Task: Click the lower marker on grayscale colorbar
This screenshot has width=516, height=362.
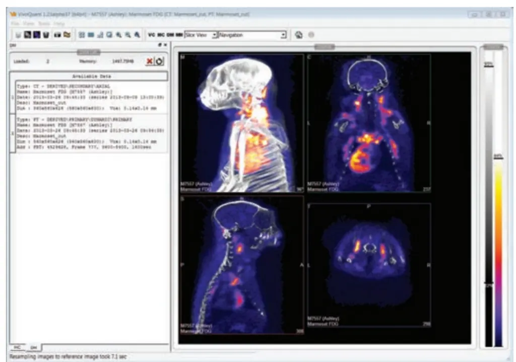Action: [x=489, y=284]
